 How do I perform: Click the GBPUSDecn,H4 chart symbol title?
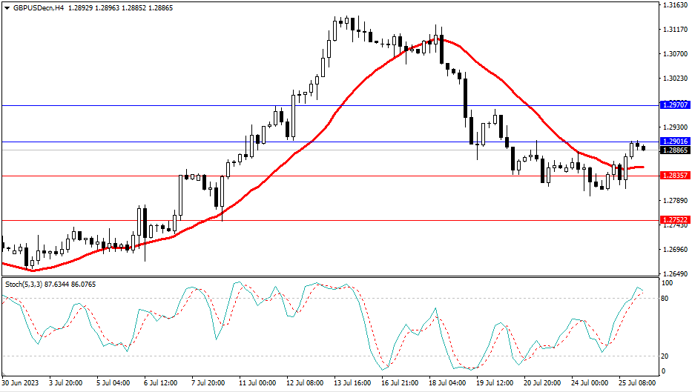37,7
